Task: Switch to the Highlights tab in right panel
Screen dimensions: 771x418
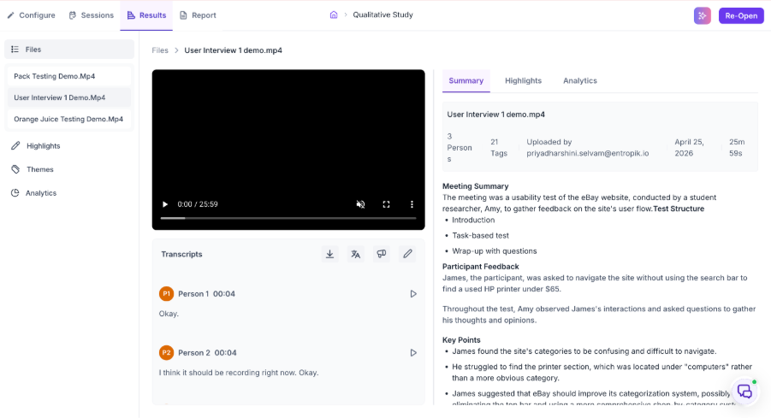Action: (x=523, y=80)
